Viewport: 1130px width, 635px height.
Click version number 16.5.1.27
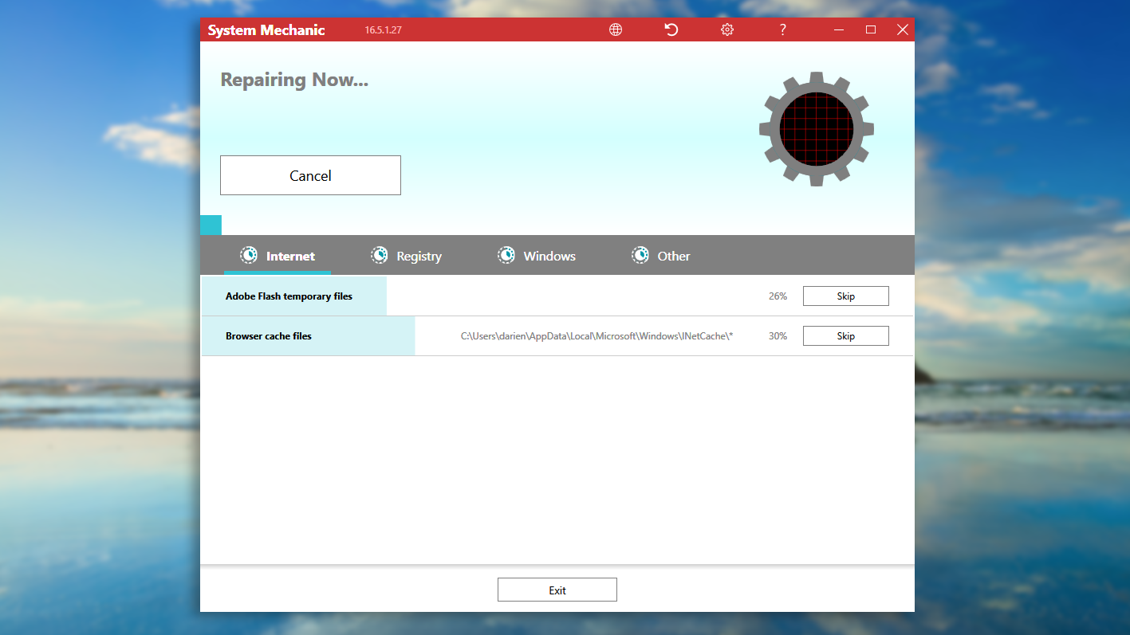pos(383,30)
